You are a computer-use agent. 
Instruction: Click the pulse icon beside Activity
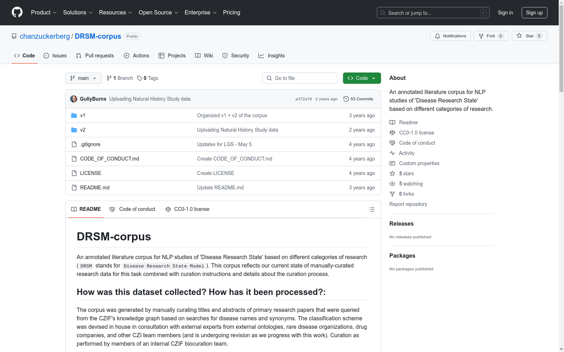pyautogui.click(x=392, y=153)
